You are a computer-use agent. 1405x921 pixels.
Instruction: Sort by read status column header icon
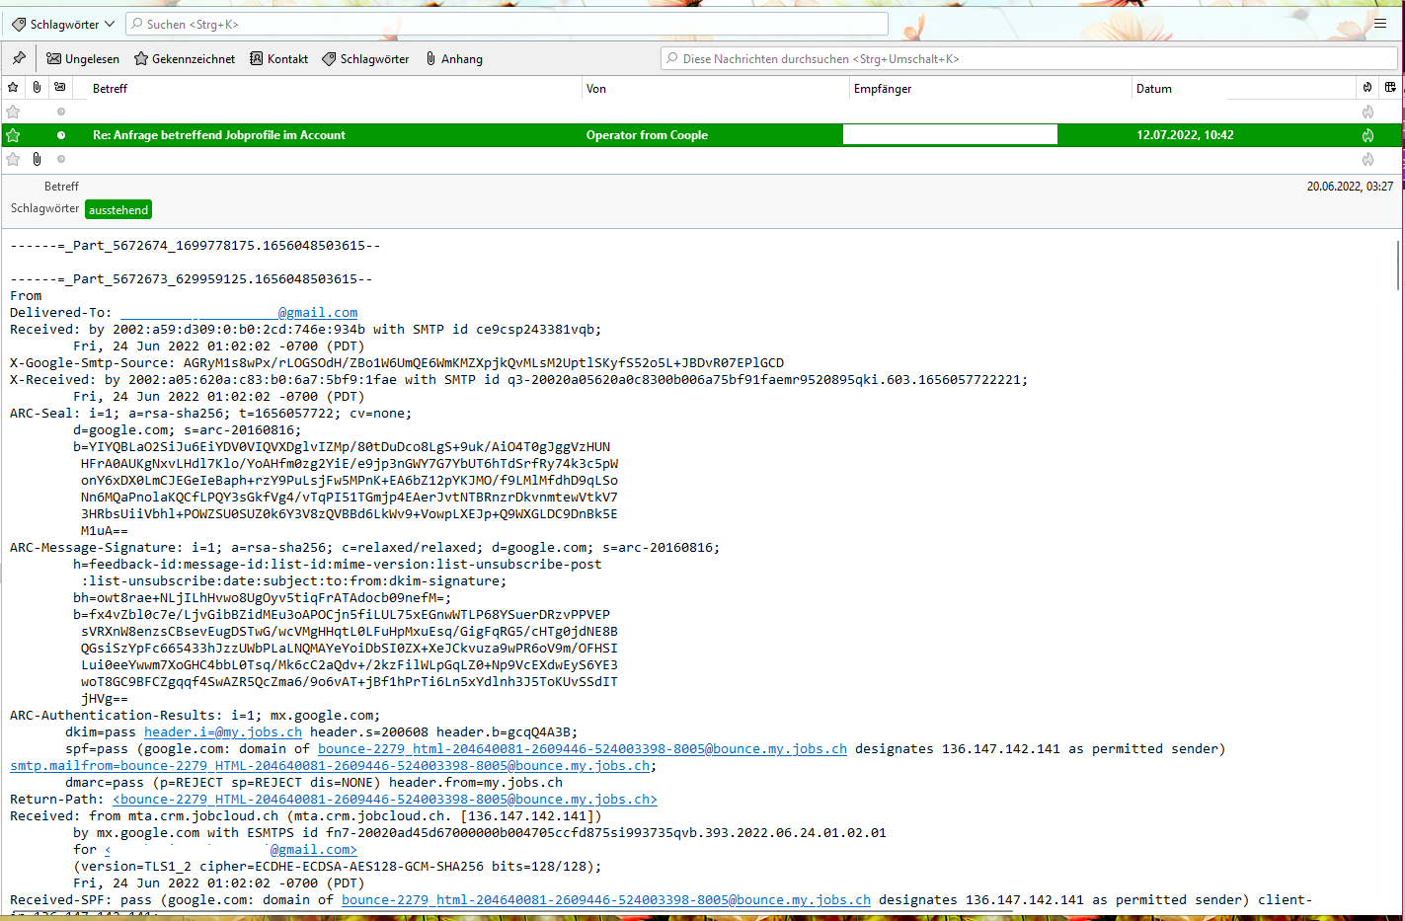(60, 88)
